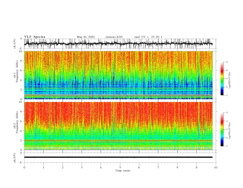243x188 pixels.
Task: Click the "-7" tick on ch.1 colorbar
Action: click(x=226, y=95)
